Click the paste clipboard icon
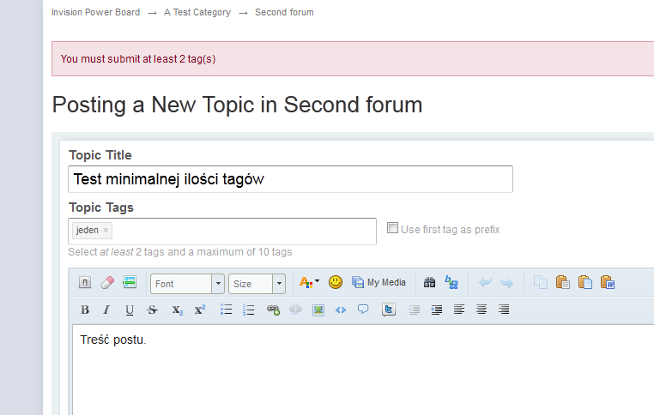The height and width of the screenshot is (415, 654). [x=563, y=282]
